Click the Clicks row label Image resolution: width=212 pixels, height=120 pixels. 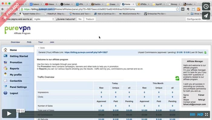coord(40,97)
